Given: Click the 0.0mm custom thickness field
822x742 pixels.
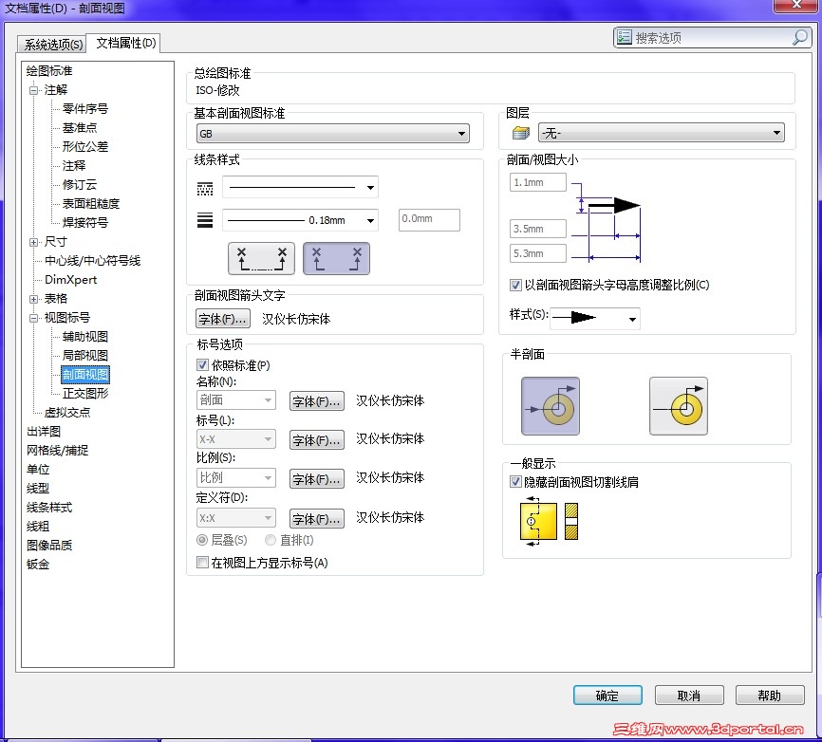Looking at the screenshot, I should pyautogui.click(x=429, y=219).
